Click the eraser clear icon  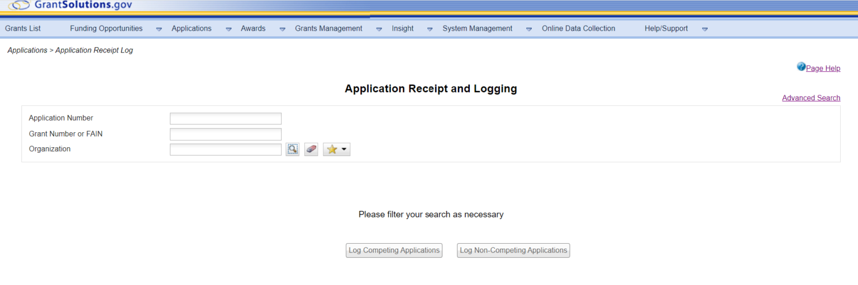311,149
